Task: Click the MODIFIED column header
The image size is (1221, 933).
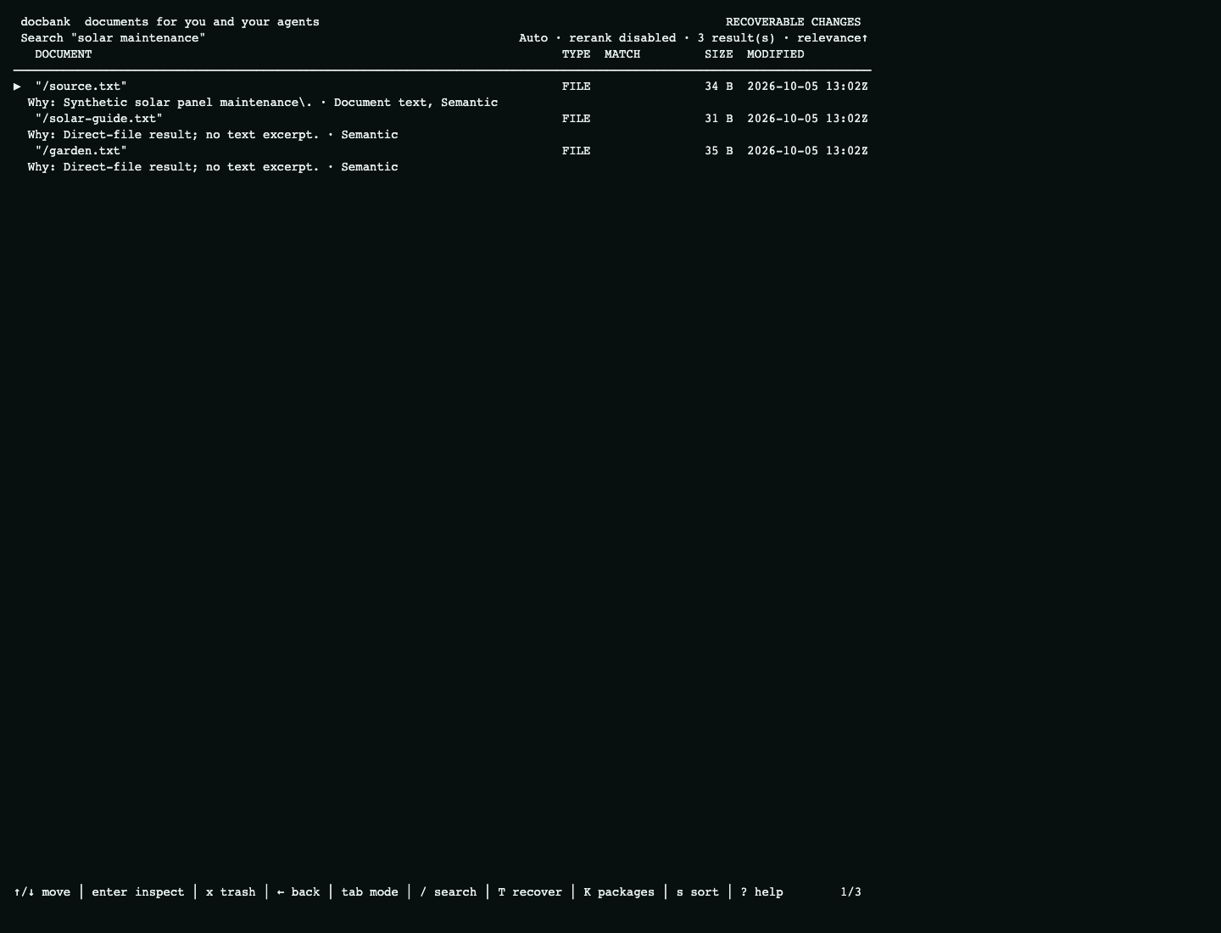Action: (x=776, y=54)
